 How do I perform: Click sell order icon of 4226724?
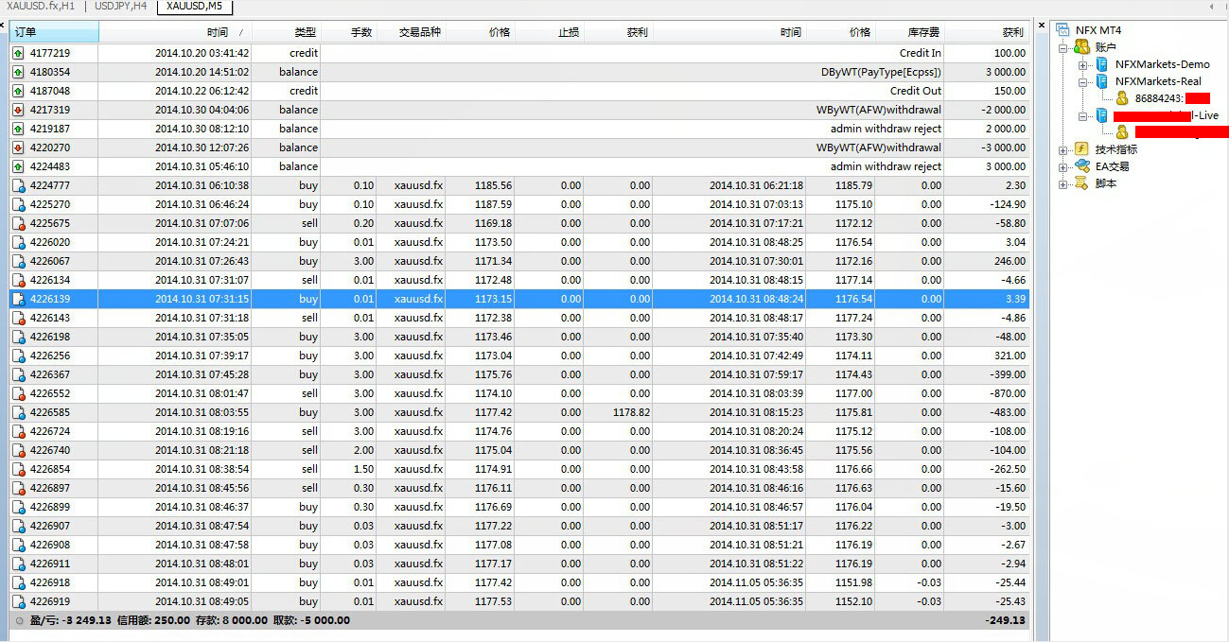point(18,431)
